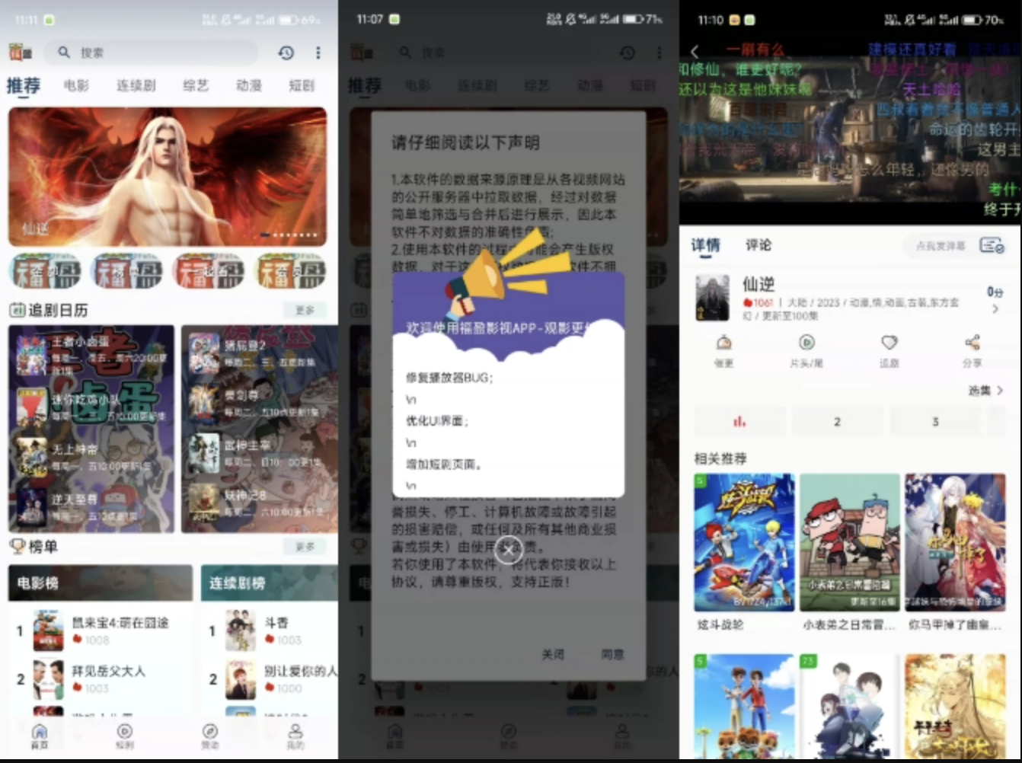Screen dimensions: 1022x763
Task: Open search history via the clock icon
Action: [286, 53]
